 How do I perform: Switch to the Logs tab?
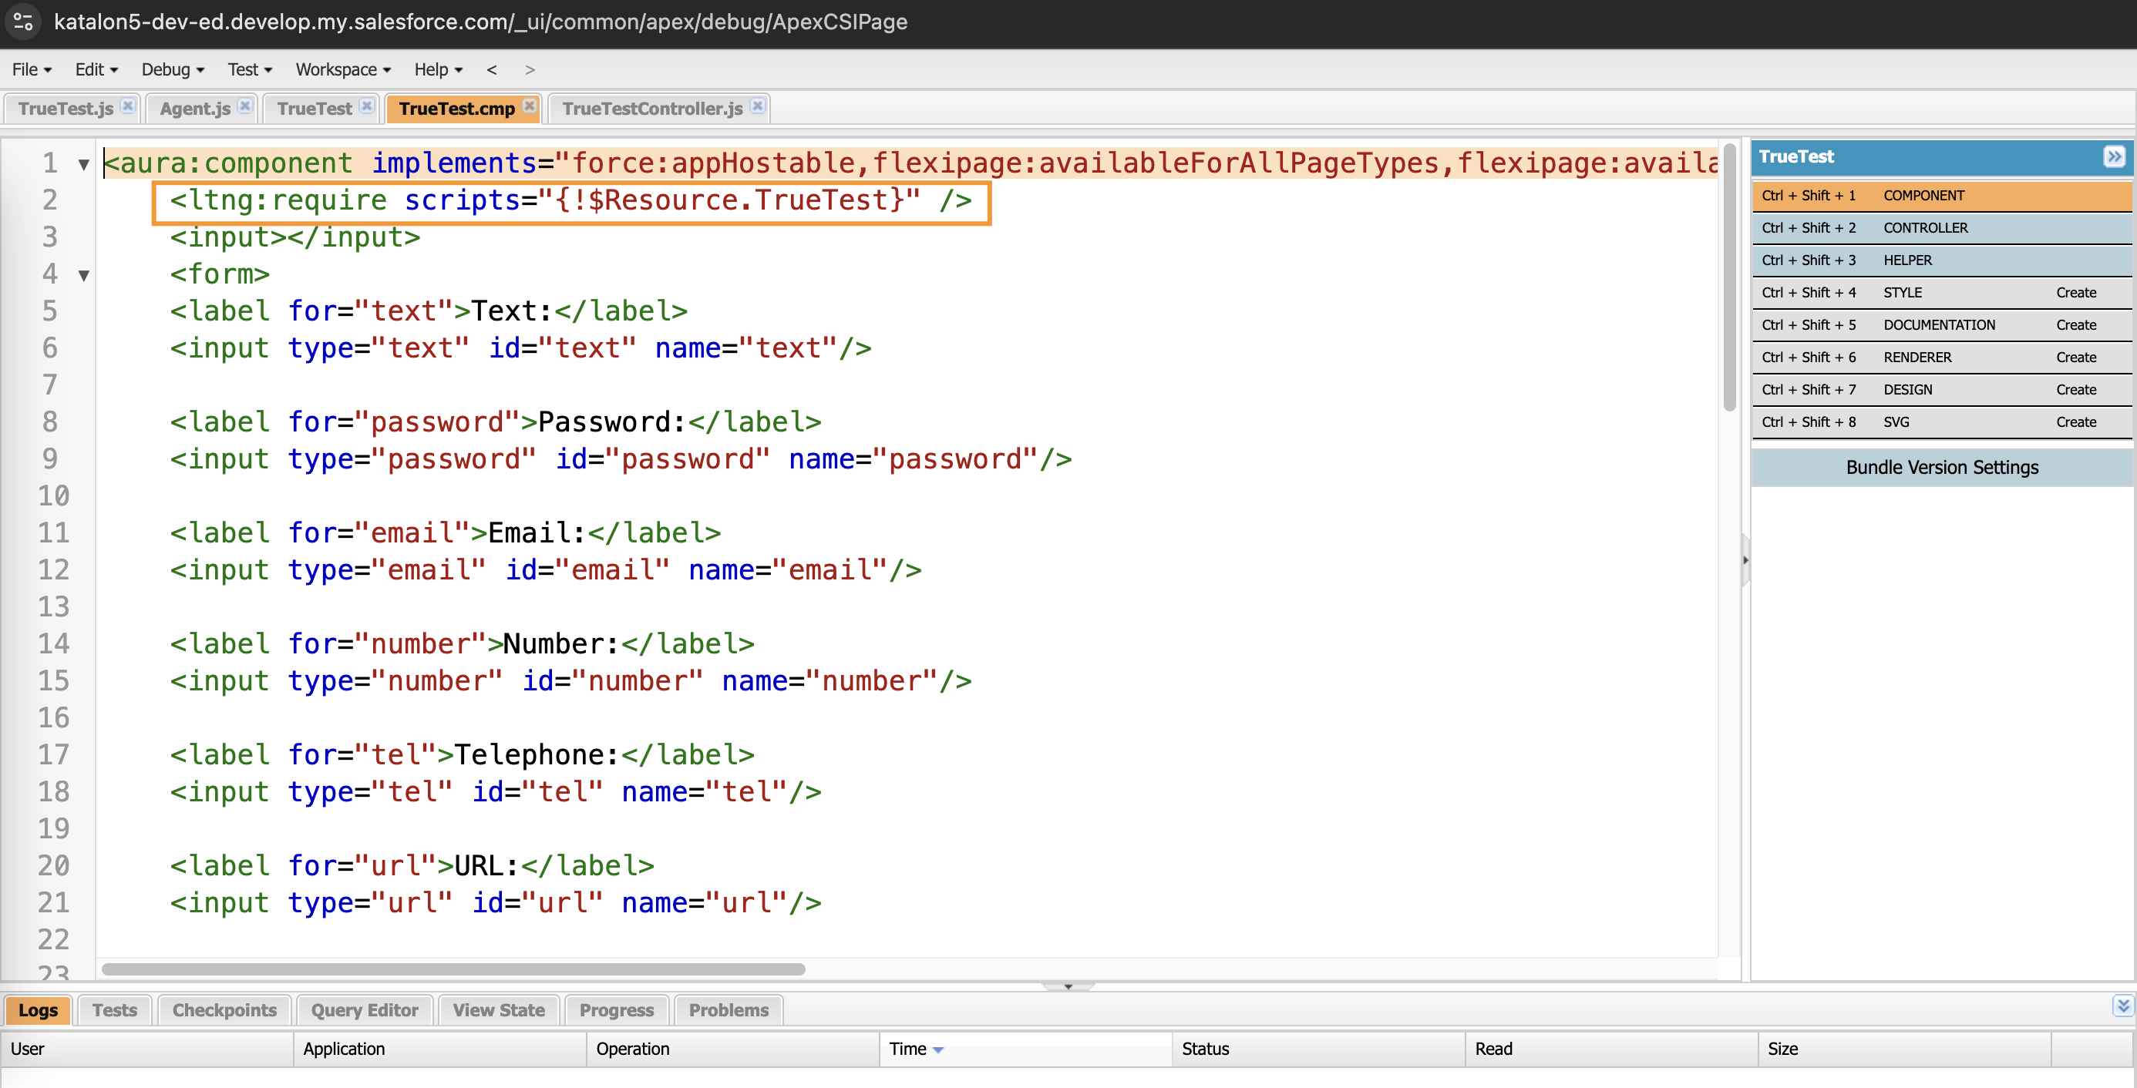(39, 1010)
